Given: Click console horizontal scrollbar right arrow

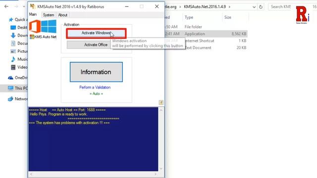Looking at the screenshot, I should coord(156,174).
